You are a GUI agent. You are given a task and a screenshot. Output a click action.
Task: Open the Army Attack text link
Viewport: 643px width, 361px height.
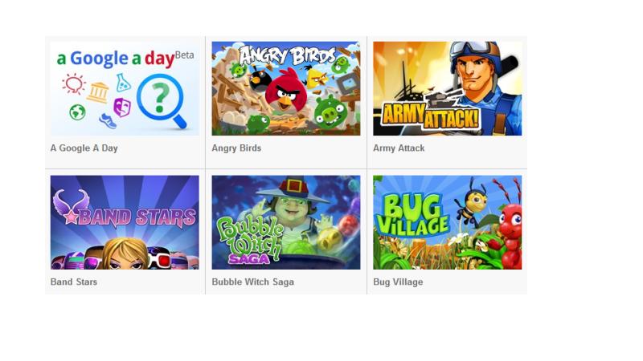pyautogui.click(x=399, y=148)
